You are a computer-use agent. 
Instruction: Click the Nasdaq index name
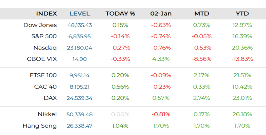(45, 48)
